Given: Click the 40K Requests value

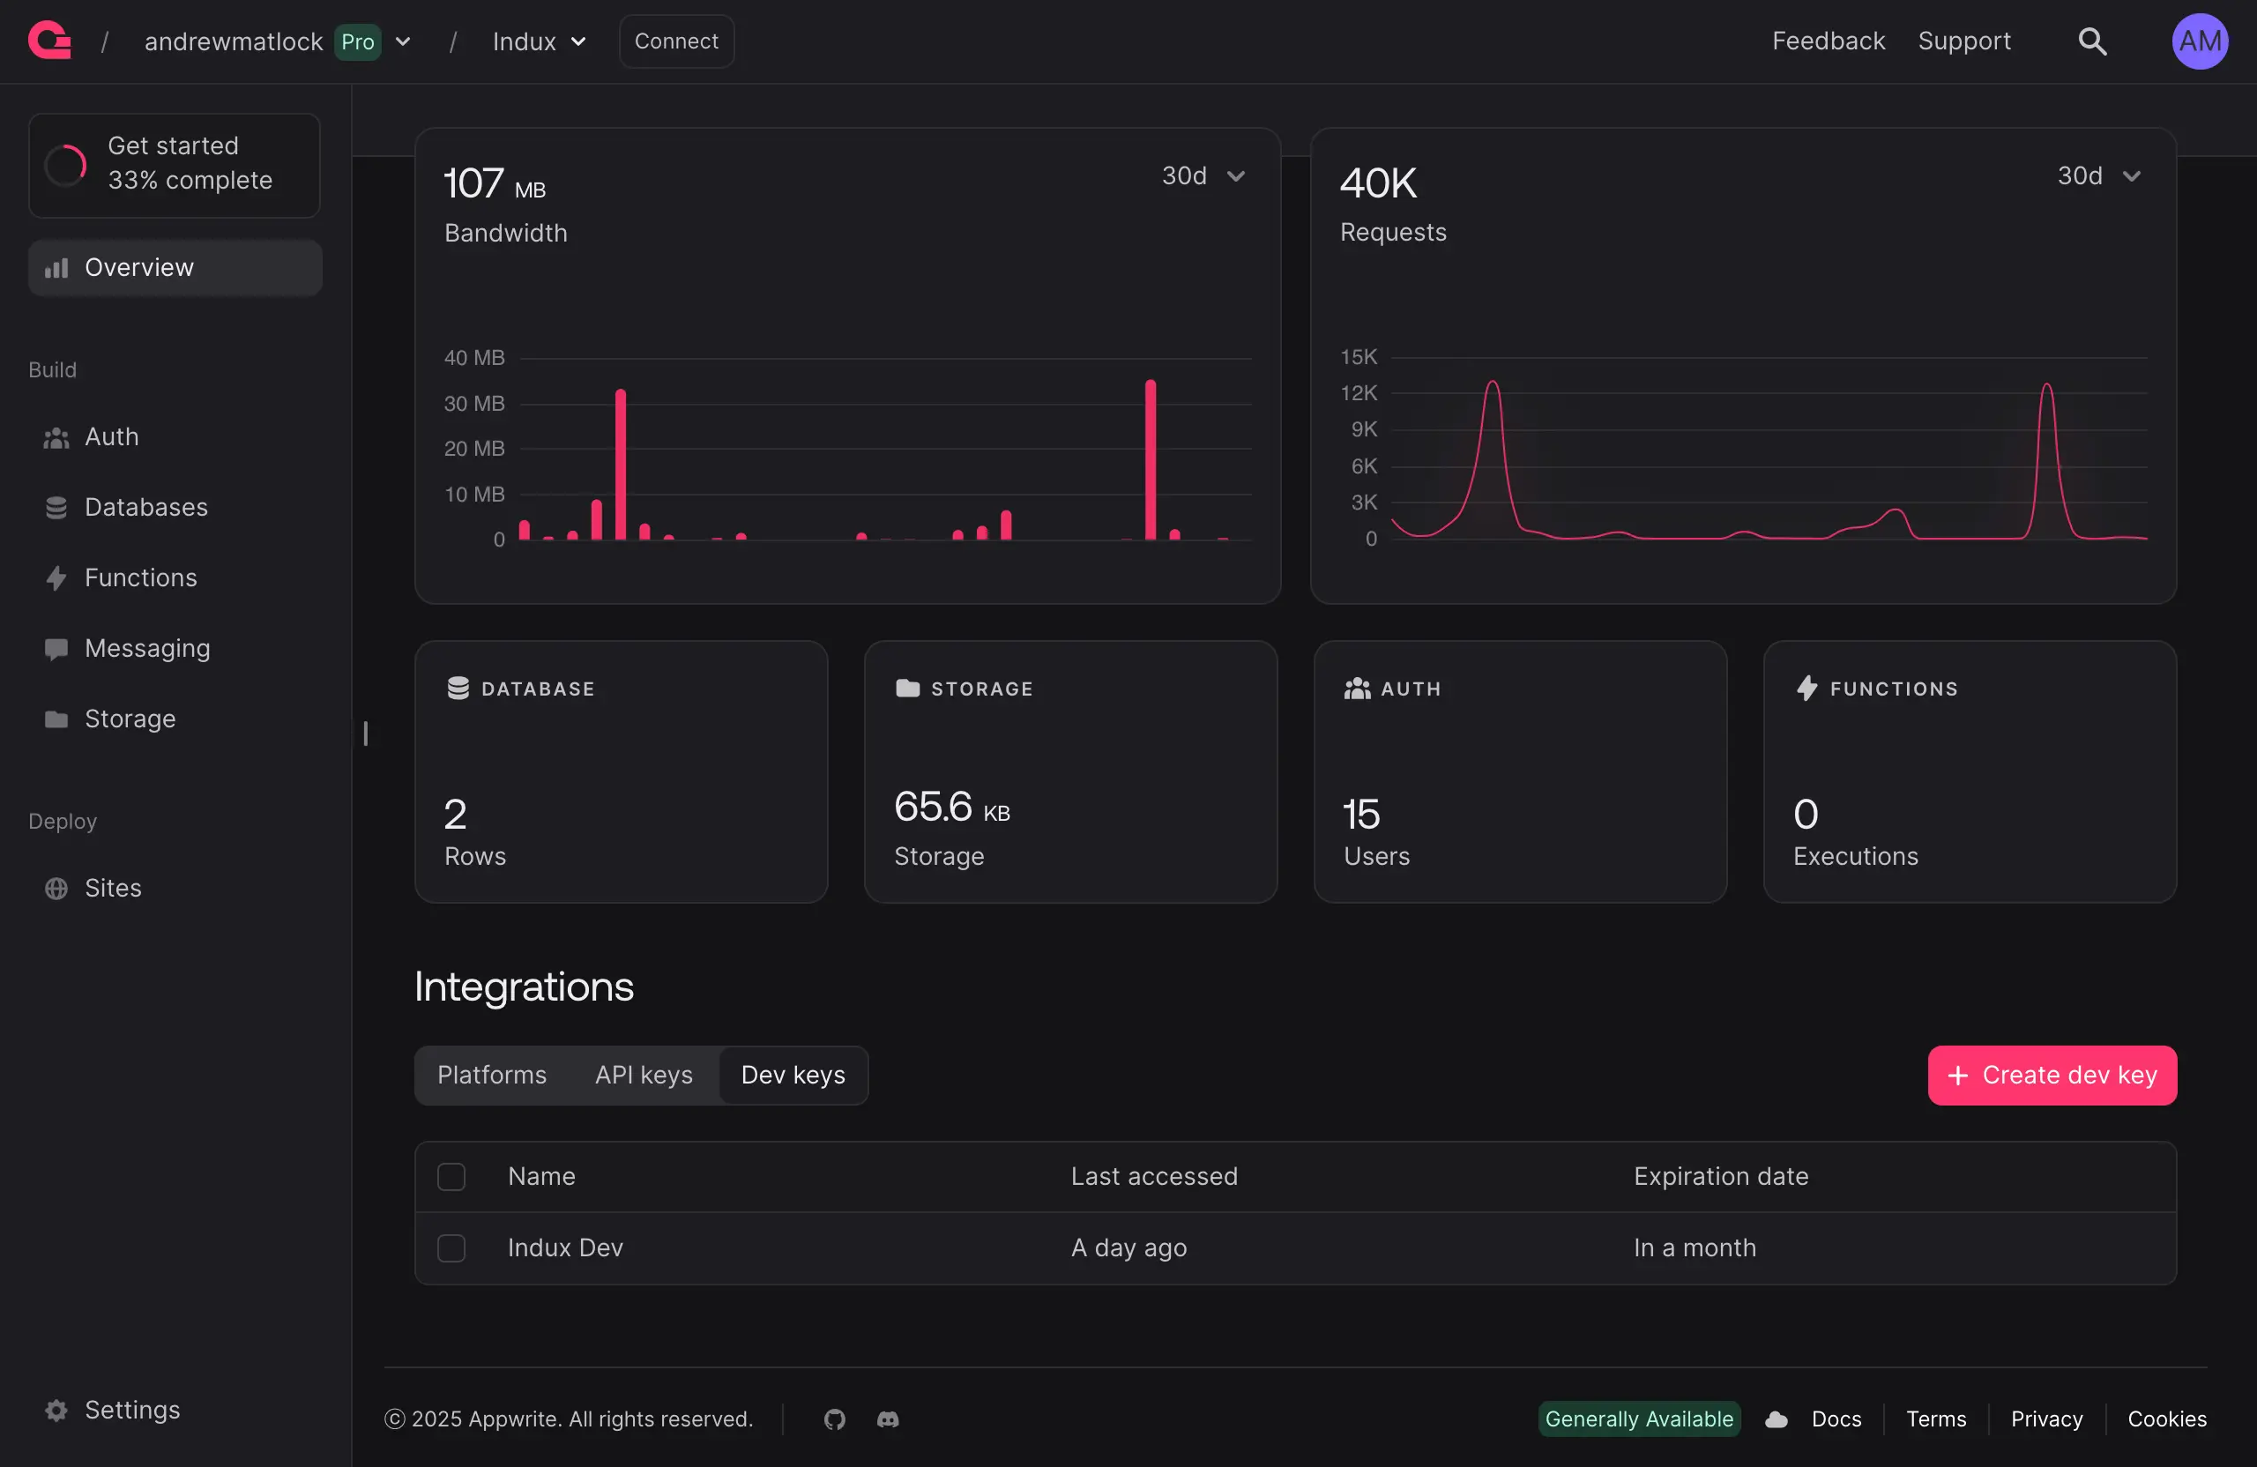Looking at the screenshot, I should [1378, 183].
